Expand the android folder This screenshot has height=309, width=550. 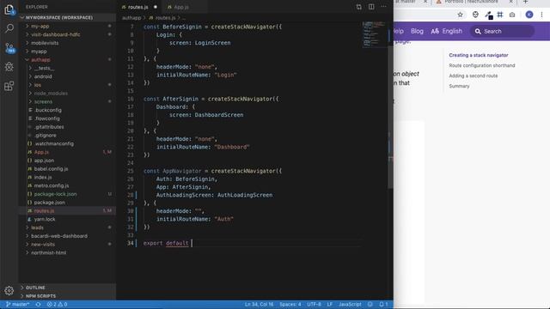[43, 76]
